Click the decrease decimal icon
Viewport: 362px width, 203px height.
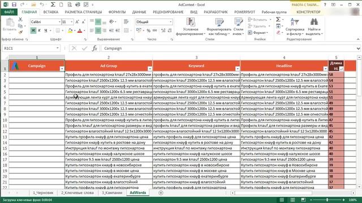point(170,30)
